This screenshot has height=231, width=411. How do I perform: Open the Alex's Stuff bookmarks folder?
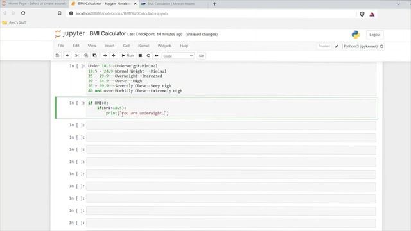[x=14, y=22]
